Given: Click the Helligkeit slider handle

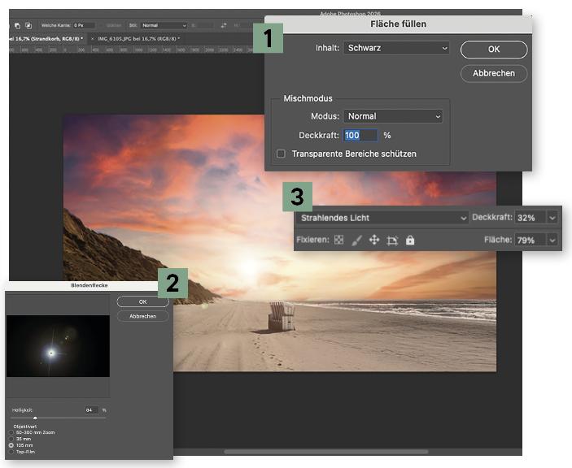Looking at the screenshot, I should [x=35, y=418].
